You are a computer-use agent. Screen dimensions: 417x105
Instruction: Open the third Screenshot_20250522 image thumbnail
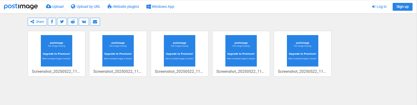click(180, 51)
